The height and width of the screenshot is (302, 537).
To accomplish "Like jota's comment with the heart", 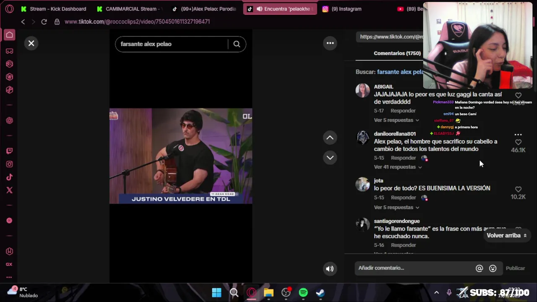I will (x=518, y=189).
